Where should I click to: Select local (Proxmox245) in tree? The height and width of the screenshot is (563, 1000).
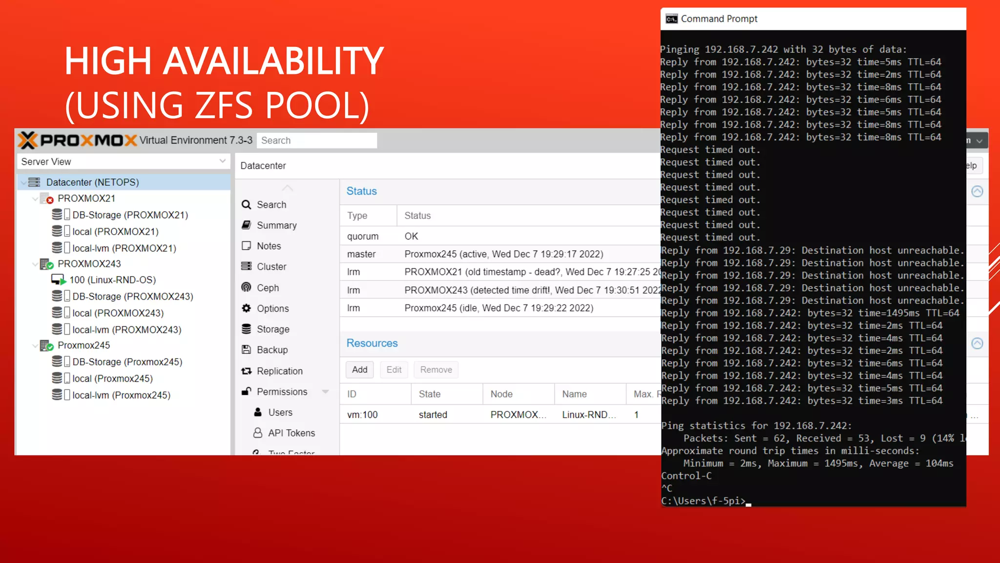click(112, 378)
